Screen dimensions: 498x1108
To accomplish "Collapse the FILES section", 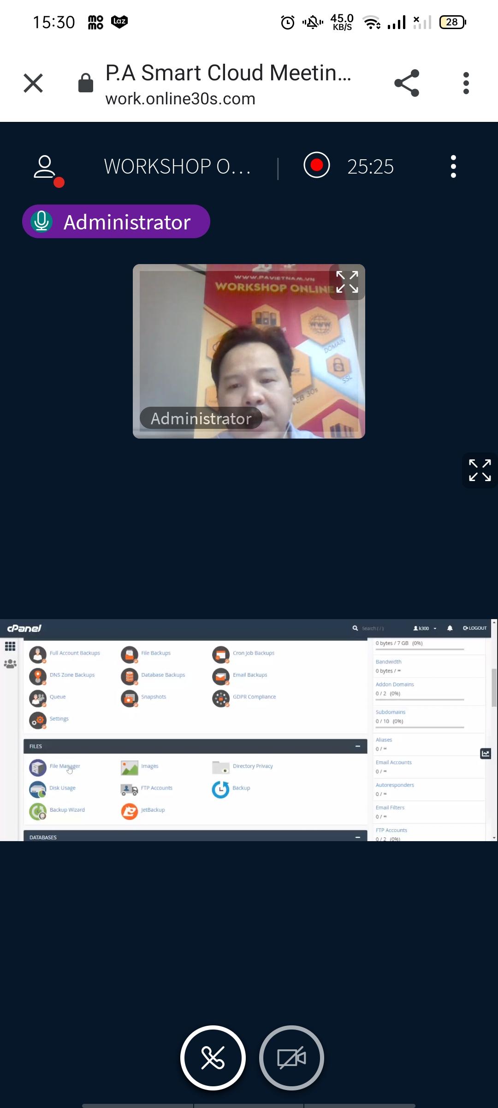I will click(358, 746).
